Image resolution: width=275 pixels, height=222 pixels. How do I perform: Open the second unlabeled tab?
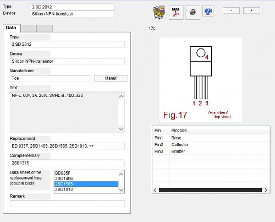(28, 29)
